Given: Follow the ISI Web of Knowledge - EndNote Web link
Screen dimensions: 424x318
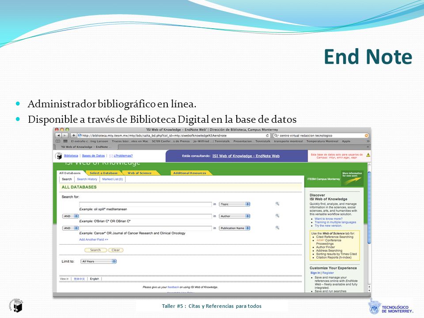Looking at the screenshot, I should click(x=246, y=156).
